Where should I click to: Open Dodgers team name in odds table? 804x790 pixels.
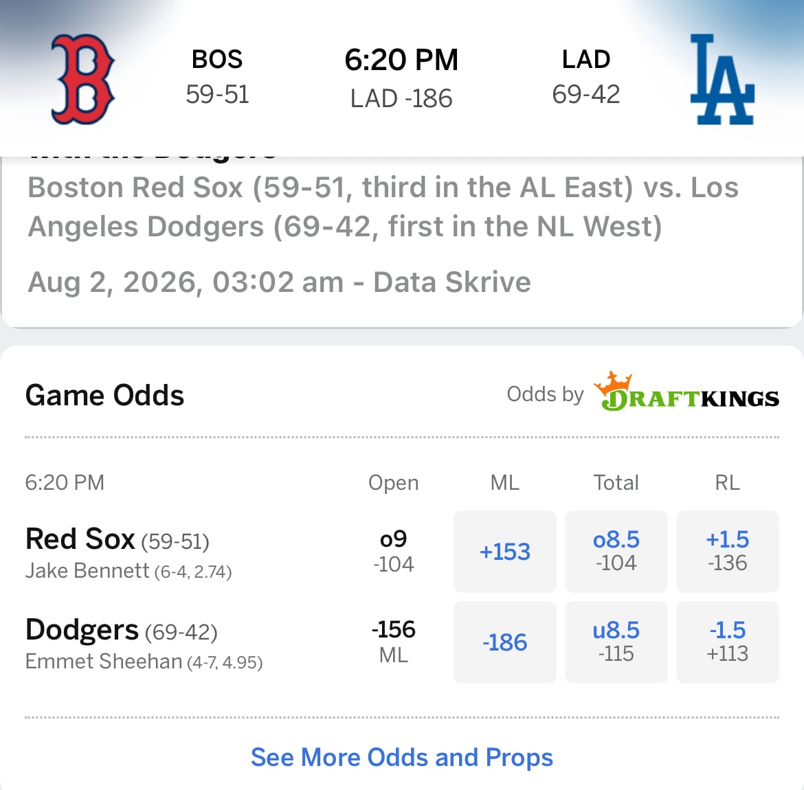point(82,629)
